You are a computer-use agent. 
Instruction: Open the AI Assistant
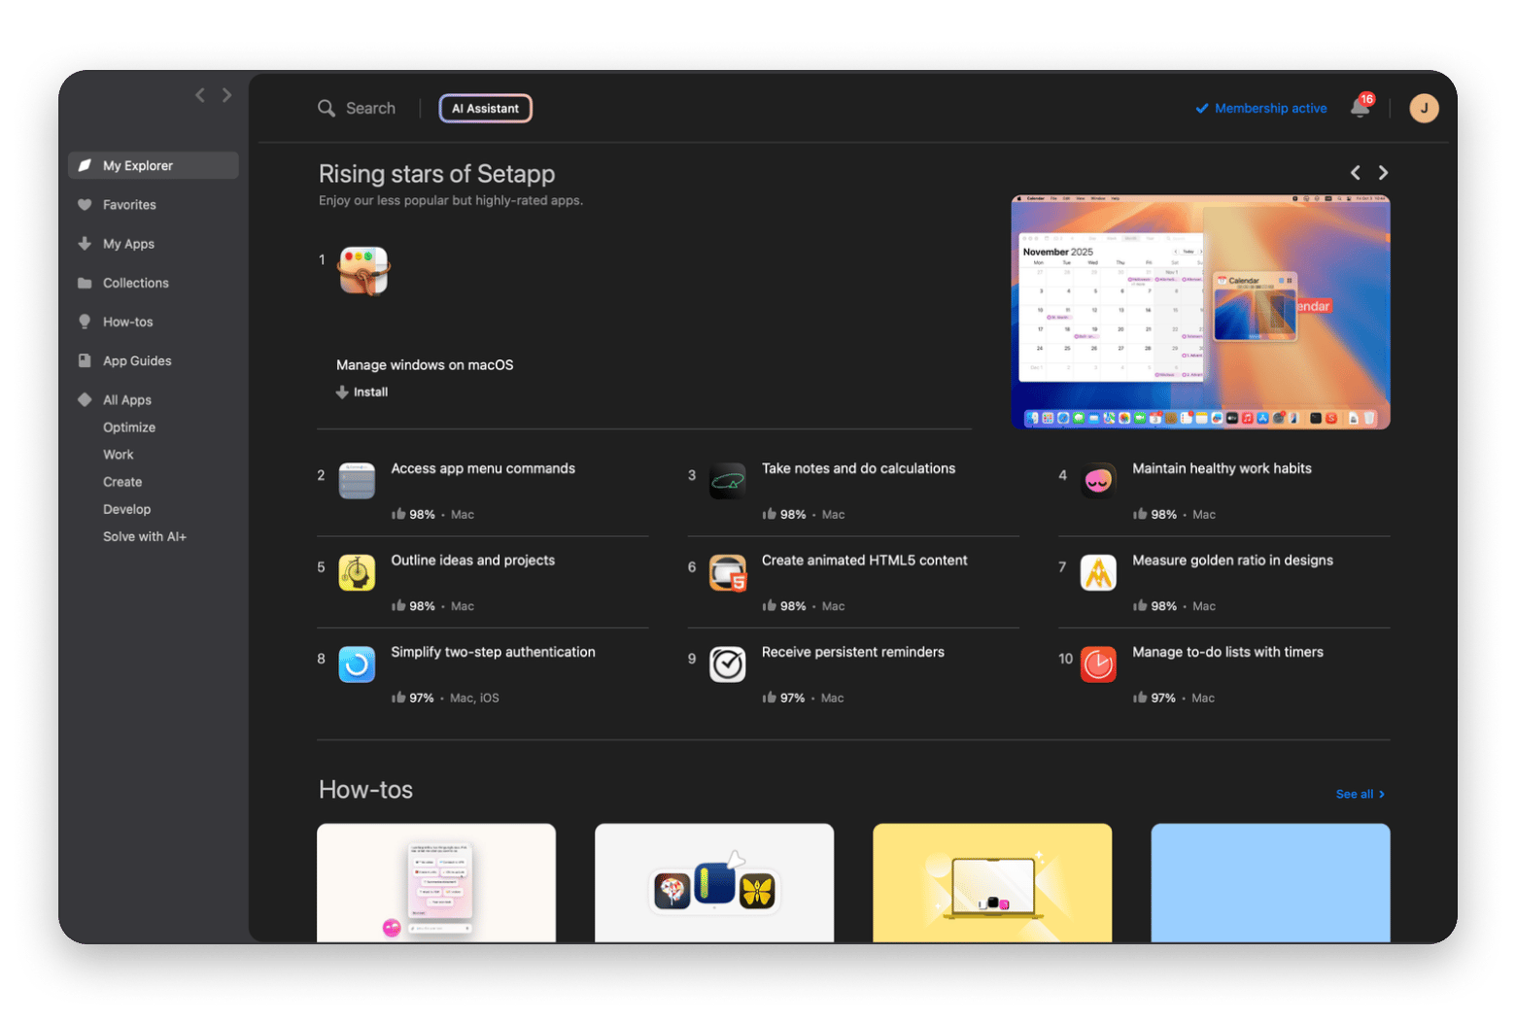coord(486,108)
